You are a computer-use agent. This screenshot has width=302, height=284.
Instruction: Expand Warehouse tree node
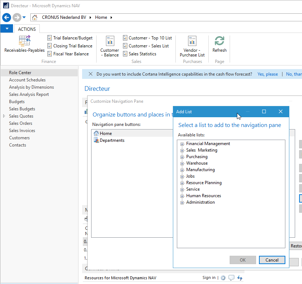(182, 164)
